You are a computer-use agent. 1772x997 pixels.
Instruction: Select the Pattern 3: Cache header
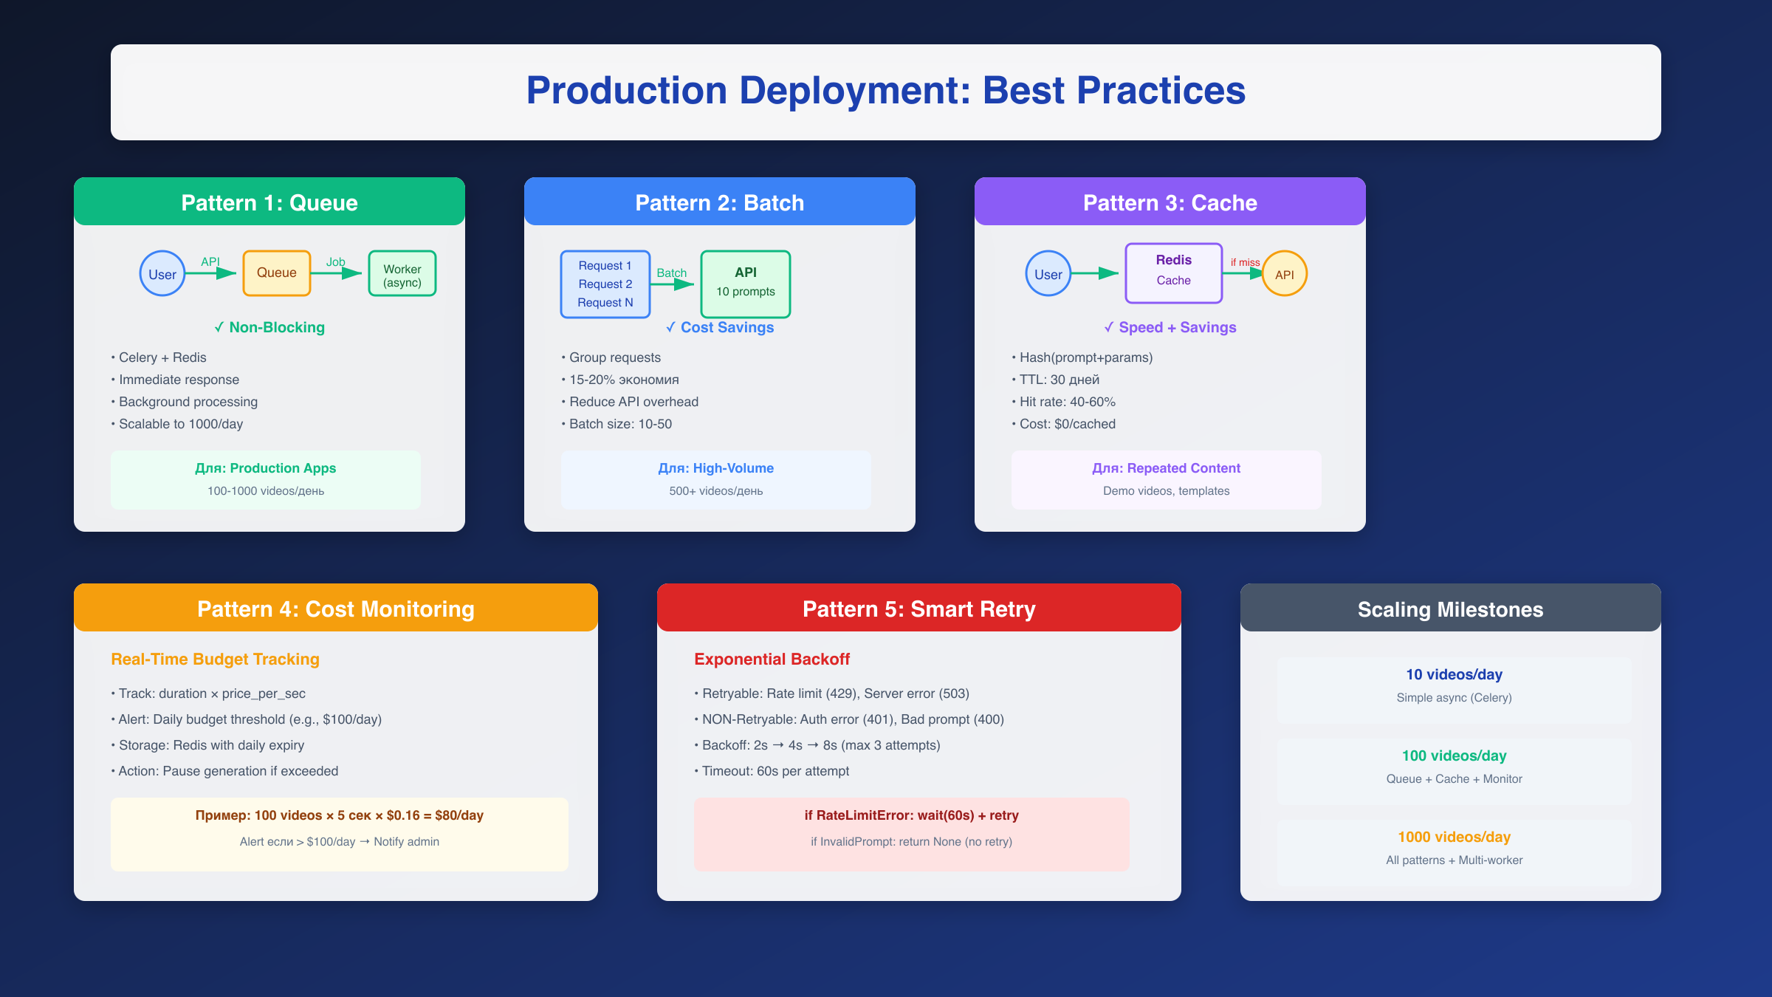pos(1170,202)
